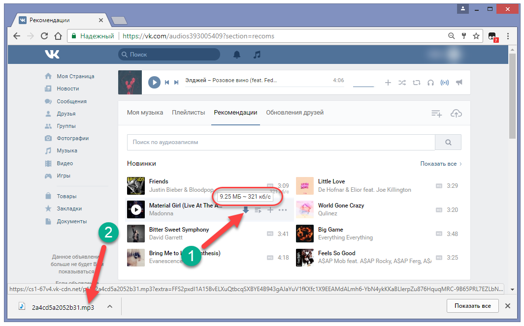Click the audio search magnifier button
The image size is (524, 326).
point(448,142)
